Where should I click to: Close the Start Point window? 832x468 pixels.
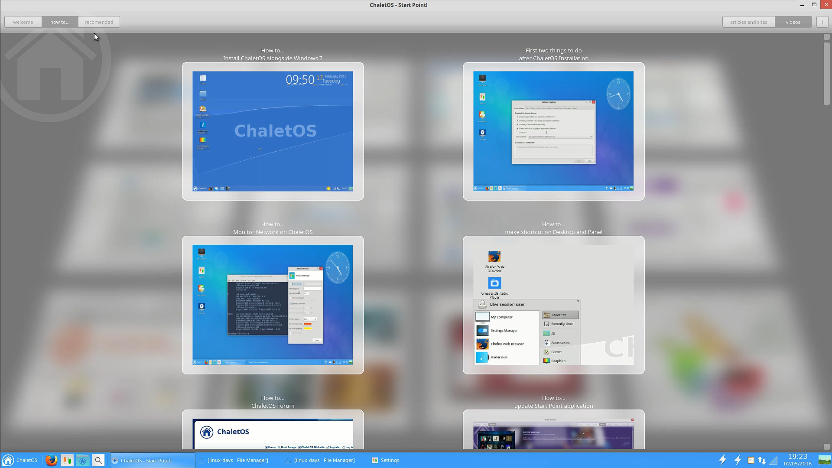pos(826,4)
